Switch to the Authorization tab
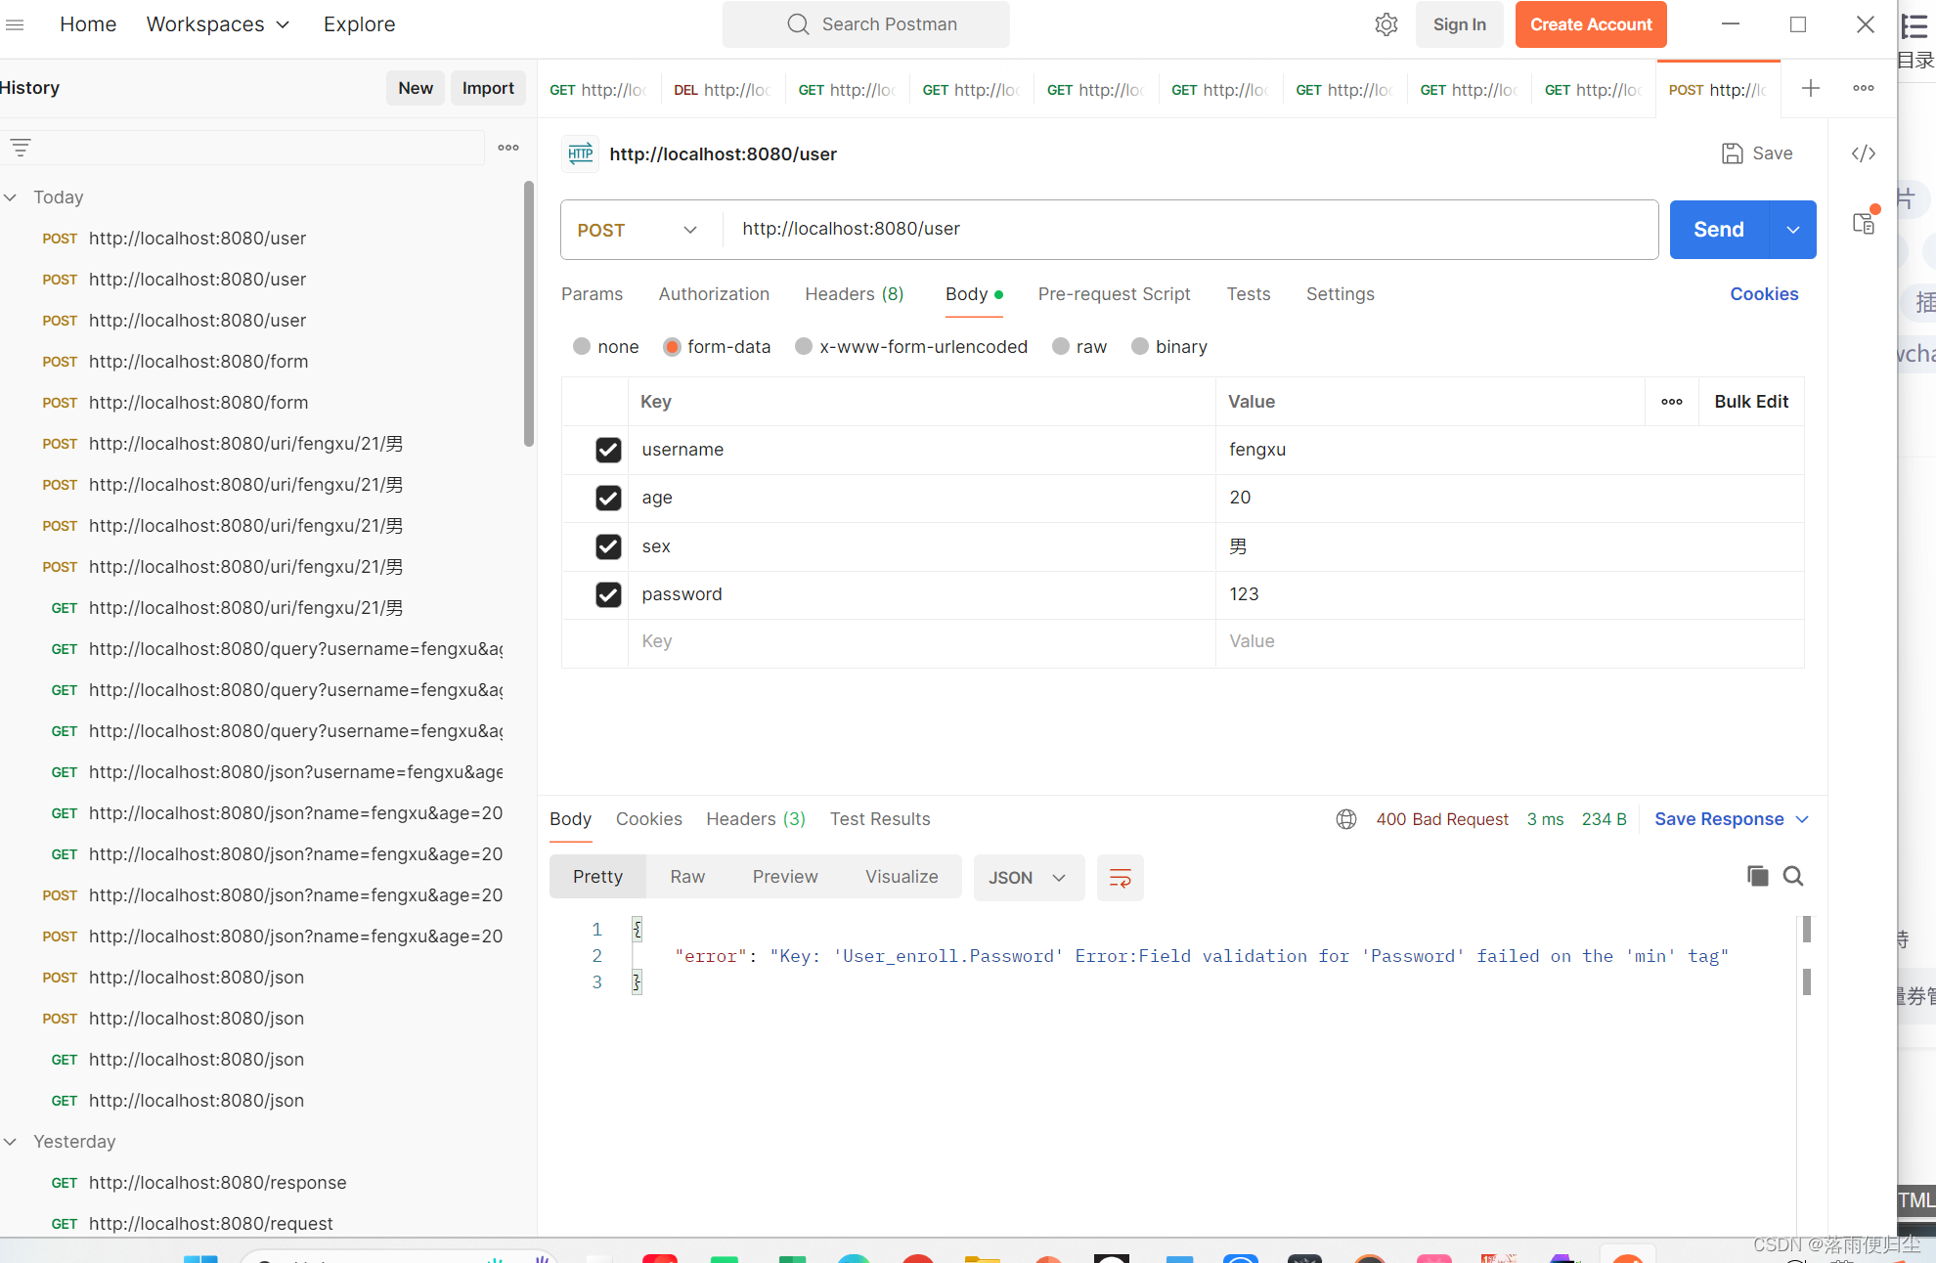 (714, 294)
